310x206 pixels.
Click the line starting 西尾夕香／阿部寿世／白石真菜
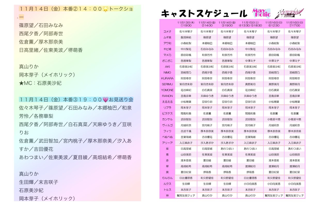pyautogui.click(x=76, y=128)
